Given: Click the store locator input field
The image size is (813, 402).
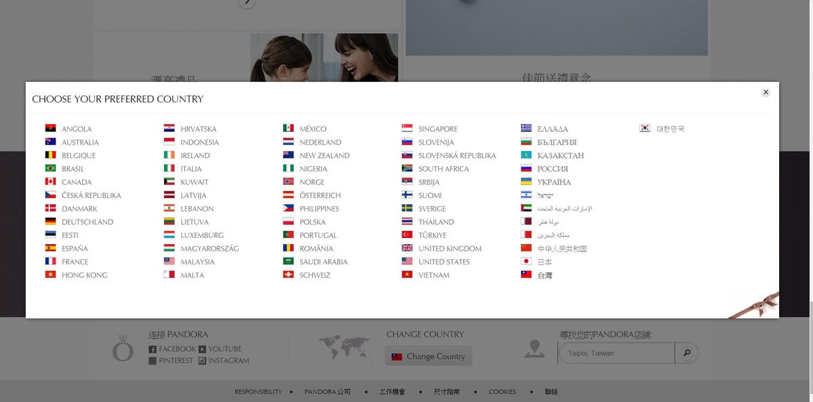Looking at the screenshot, I should [617, 353].
